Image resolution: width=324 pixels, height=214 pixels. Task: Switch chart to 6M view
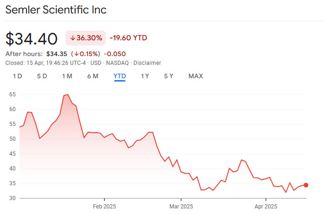point(93,76)
